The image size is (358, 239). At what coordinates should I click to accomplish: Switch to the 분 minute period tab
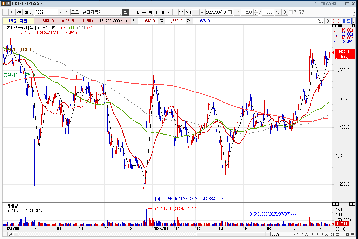coord(144,12)
